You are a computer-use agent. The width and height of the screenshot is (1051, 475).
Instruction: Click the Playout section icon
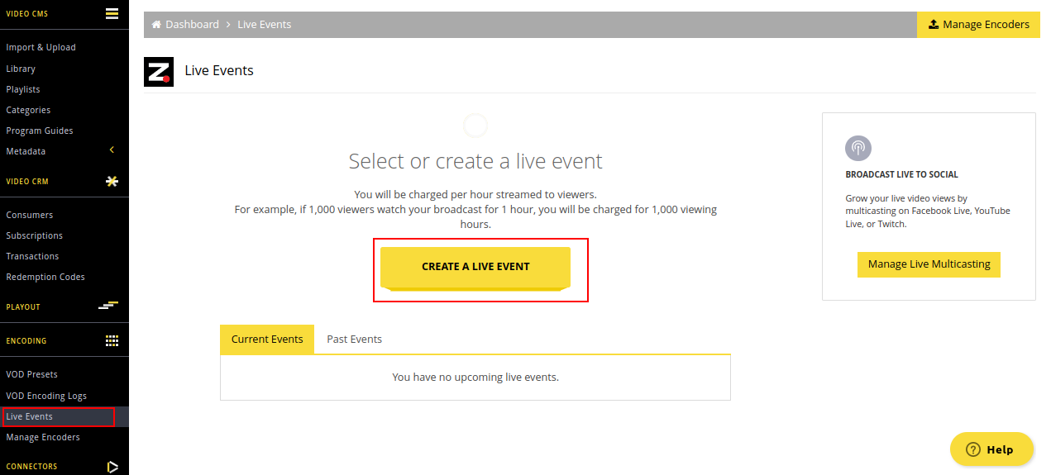(108, 306)
